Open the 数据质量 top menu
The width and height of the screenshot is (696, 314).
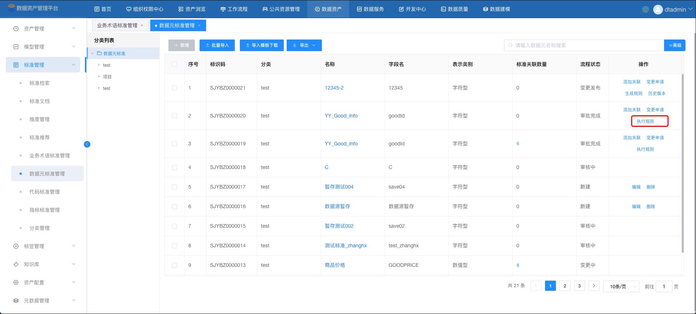[x=454, y=9]
